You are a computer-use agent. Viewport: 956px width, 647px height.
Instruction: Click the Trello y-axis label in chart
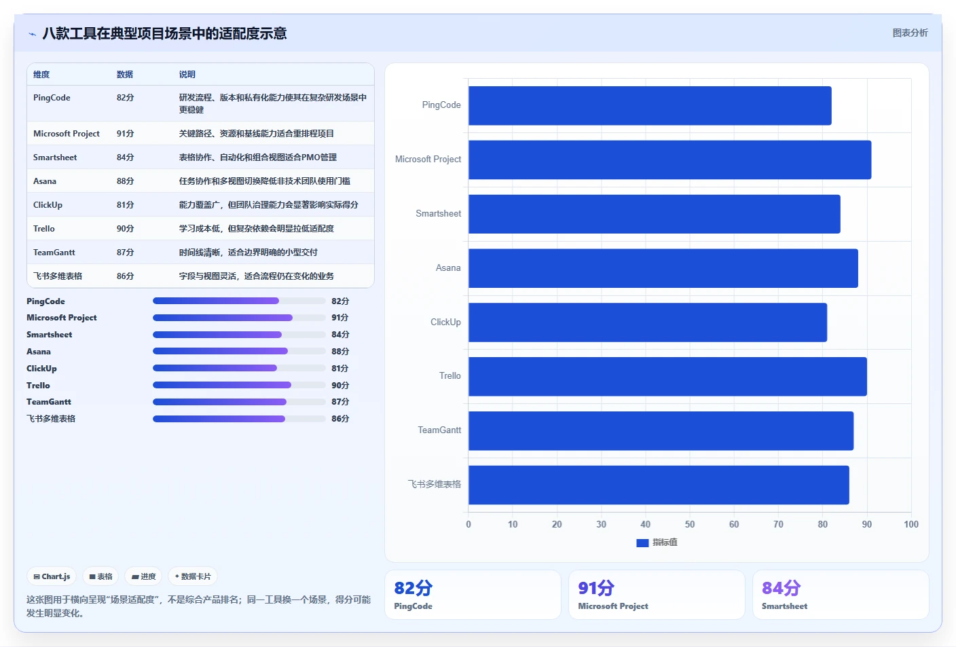[x=450, y=376]
